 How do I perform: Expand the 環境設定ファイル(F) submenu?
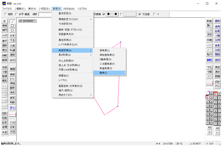(x=73, y=19)
